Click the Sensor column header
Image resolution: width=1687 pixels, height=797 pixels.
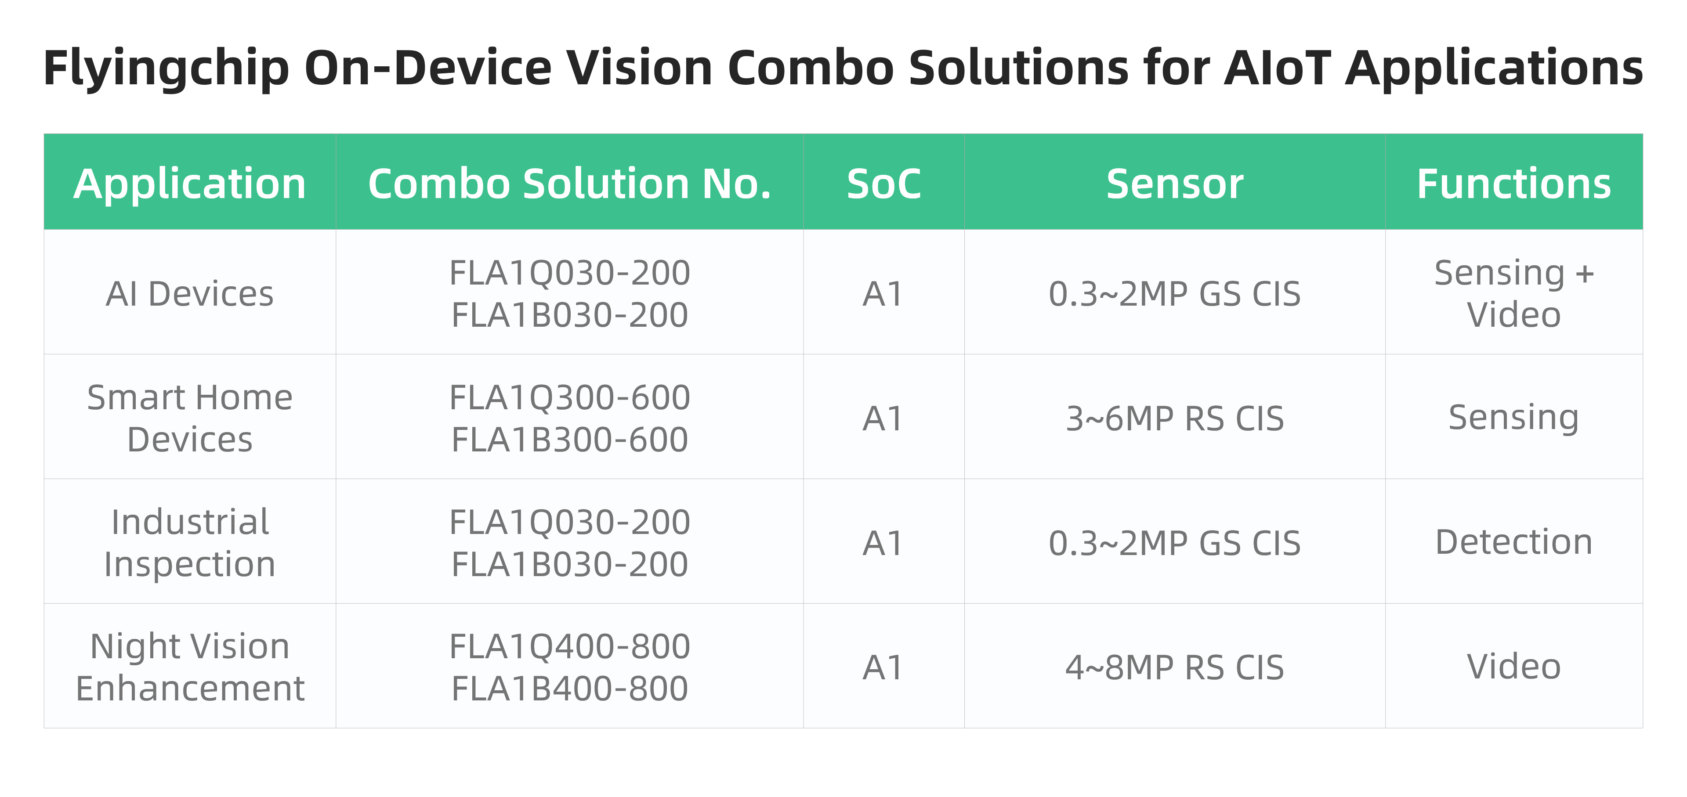(1175, 183)
